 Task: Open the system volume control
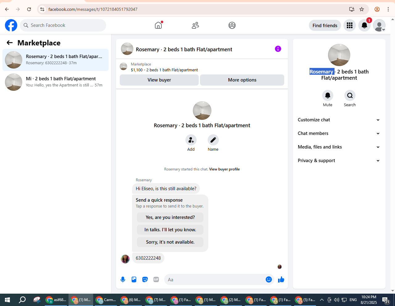336,300
